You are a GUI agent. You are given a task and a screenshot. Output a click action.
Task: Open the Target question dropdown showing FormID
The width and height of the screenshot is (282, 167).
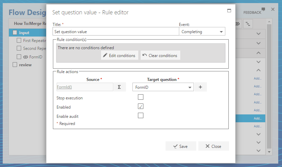163,87
